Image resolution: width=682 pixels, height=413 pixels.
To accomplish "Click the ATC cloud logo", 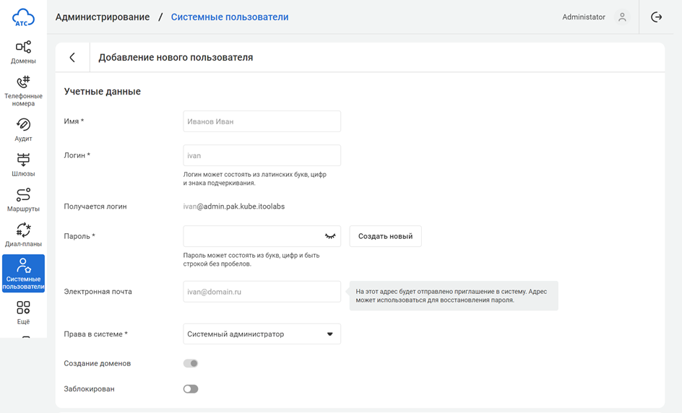I will pyautogui.click(x=23, y=17).
